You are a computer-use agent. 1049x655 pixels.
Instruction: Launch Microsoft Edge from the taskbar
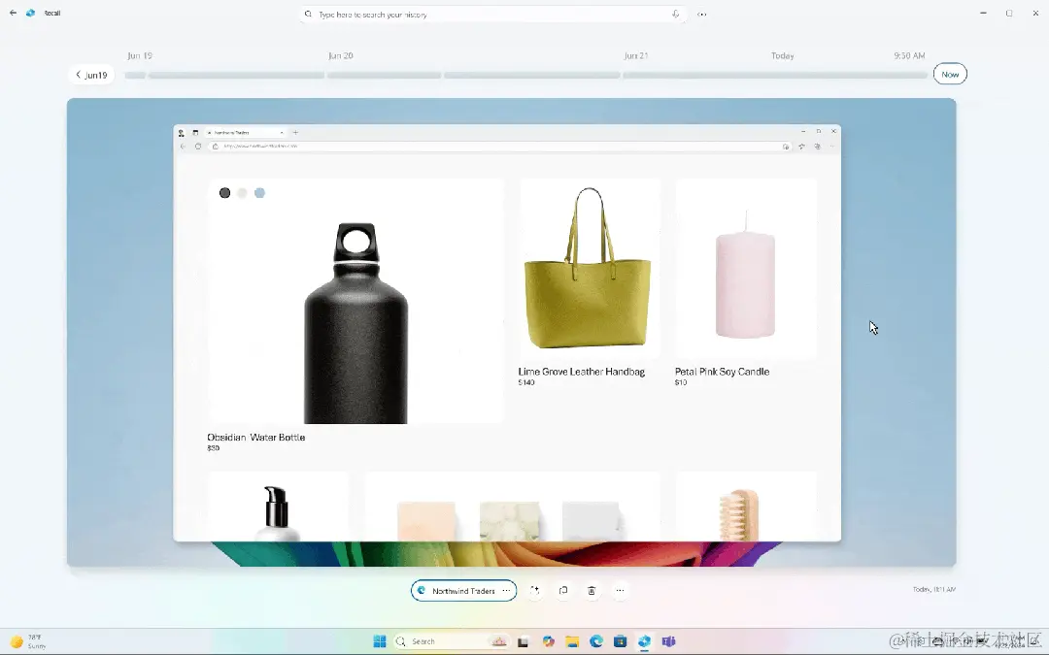coord(596,641)
